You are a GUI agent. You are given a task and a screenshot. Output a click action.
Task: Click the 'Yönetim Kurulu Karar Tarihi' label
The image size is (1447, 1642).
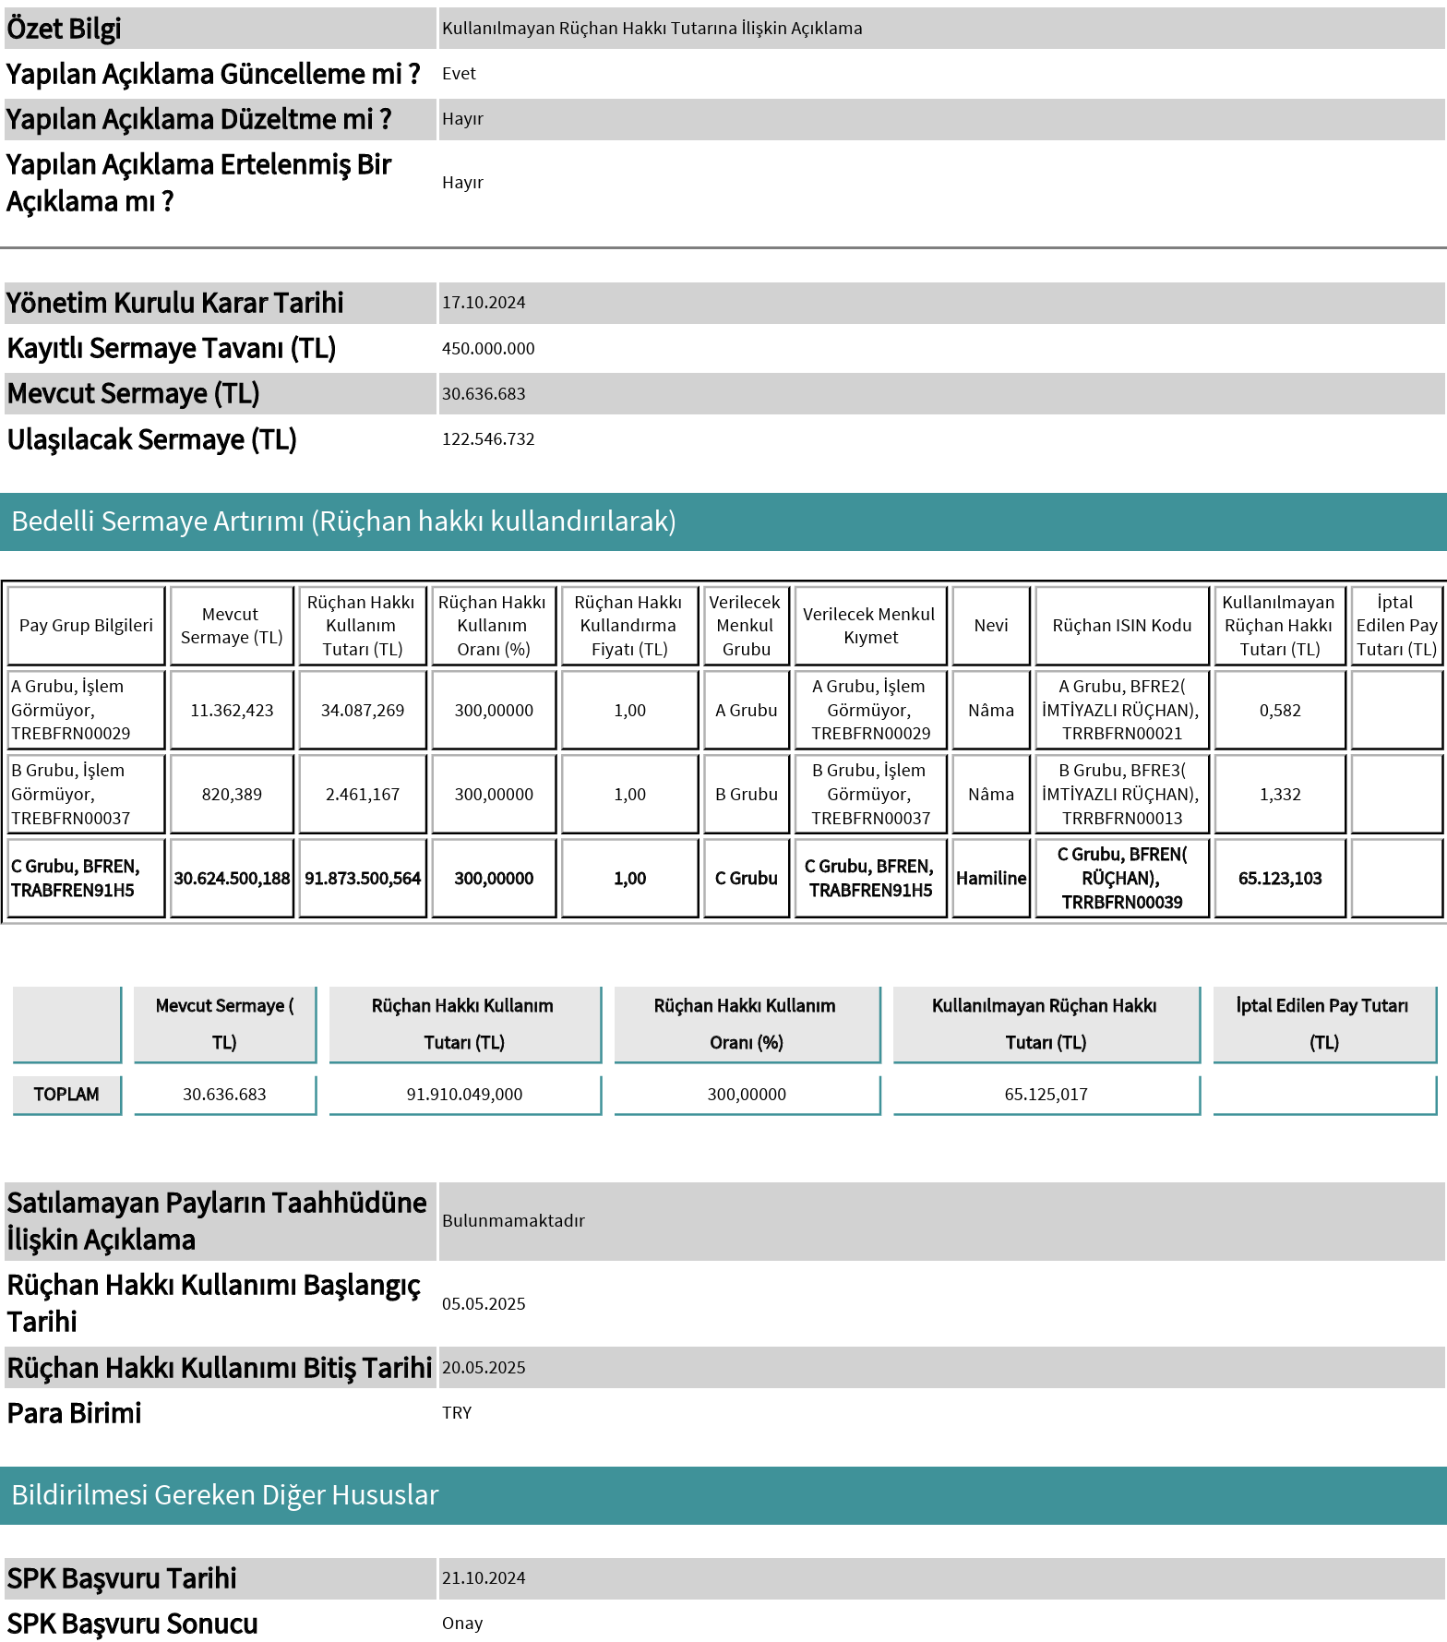tap(175, 303)
